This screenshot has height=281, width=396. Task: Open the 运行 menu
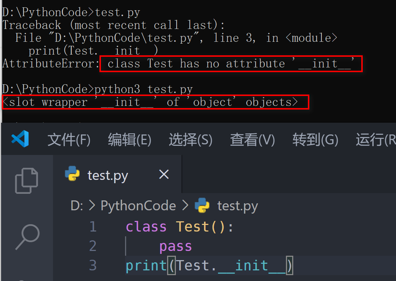tap(375, 140)
